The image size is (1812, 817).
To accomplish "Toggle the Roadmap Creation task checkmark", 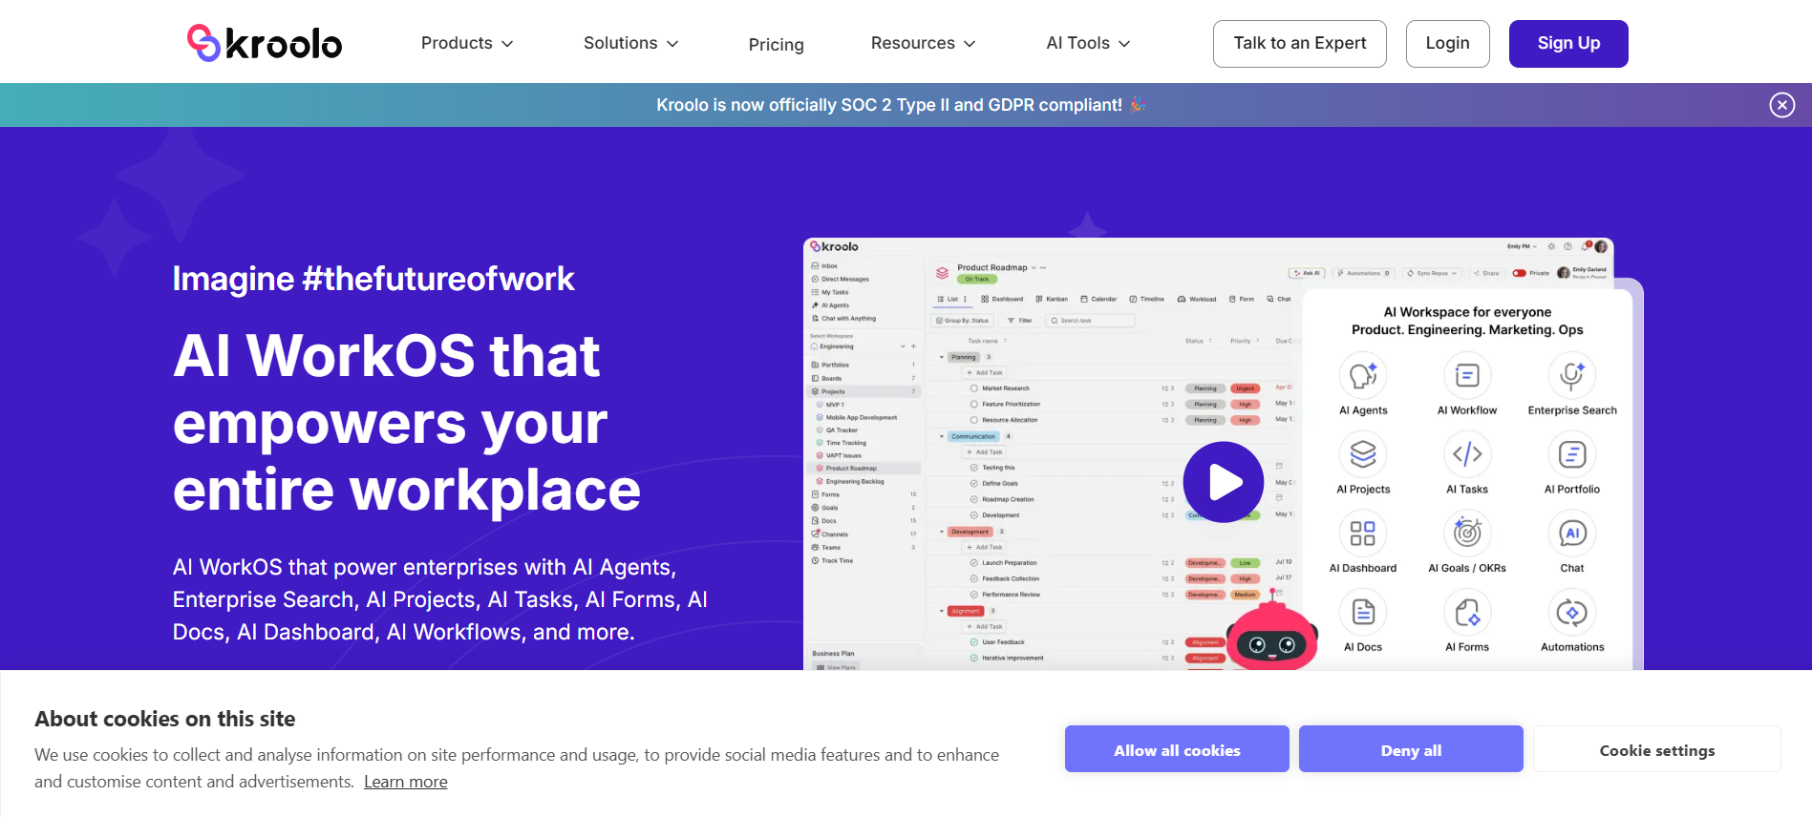I will point(973,499).
